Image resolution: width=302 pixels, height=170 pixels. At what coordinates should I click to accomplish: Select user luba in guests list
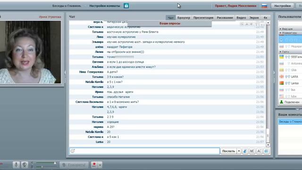pyautogui.click(x=290, y=96)
